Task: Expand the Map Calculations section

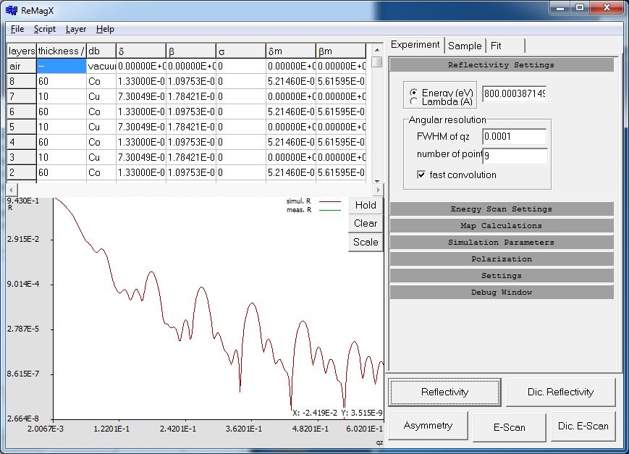Action: tap(501, 226)
